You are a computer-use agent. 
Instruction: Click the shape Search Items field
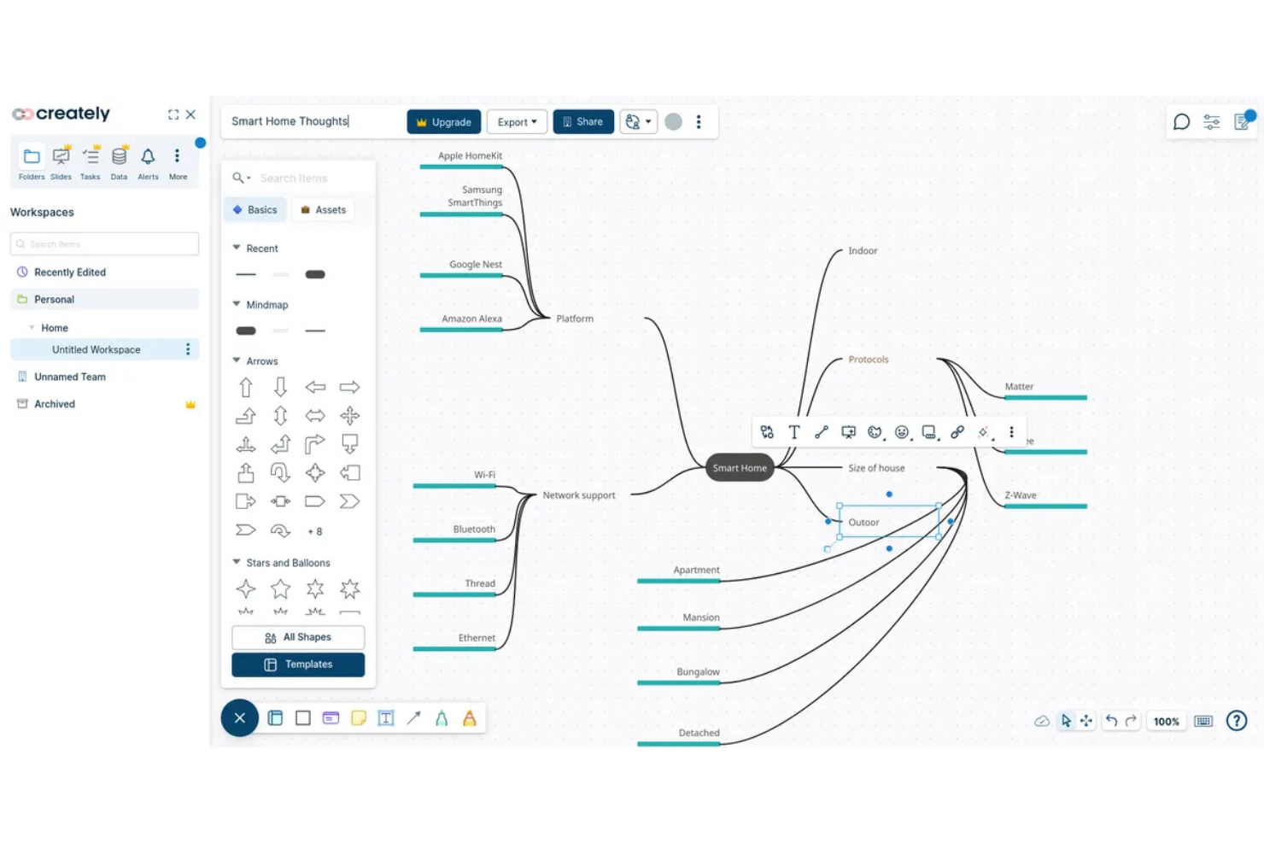pos(313,178)
